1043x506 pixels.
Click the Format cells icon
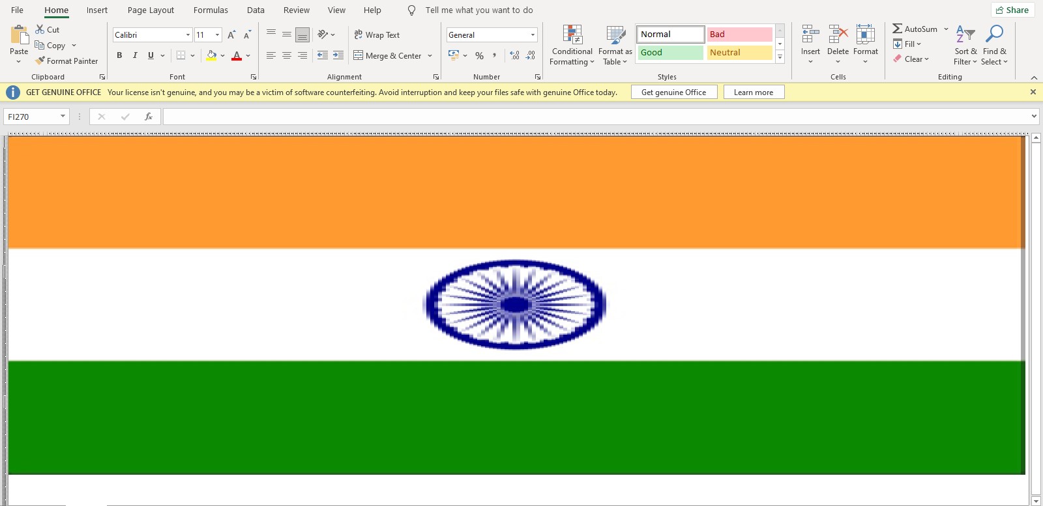click(x=866, y=35)
